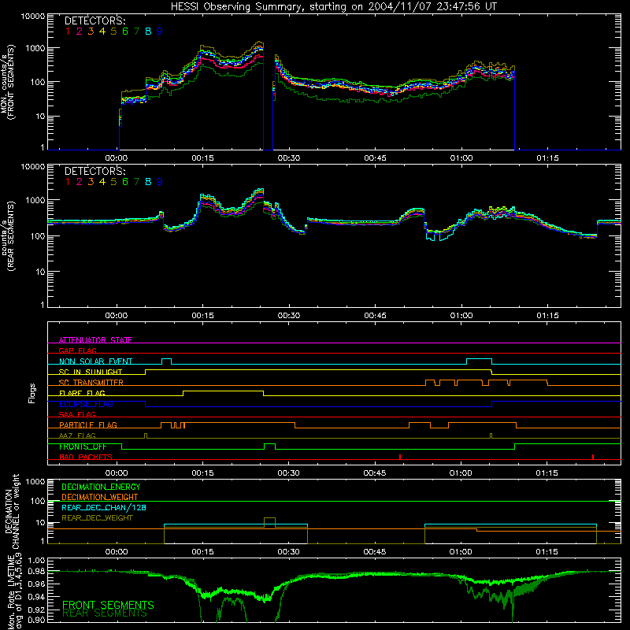Click the 01:00 time label under the decimation plot
Image resolution: width=630 pixels, height=630 pixels.
461,552
